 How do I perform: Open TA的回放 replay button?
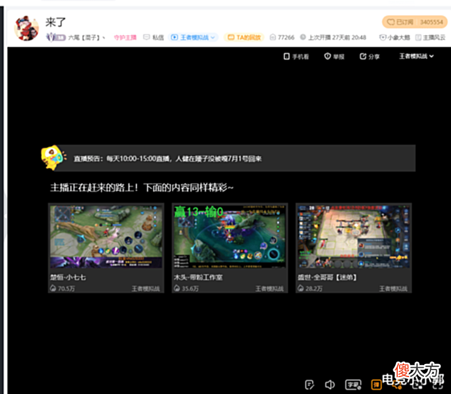coord(244,38)
